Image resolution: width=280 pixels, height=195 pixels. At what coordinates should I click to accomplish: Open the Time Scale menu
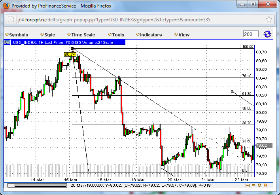pos(81,35)
